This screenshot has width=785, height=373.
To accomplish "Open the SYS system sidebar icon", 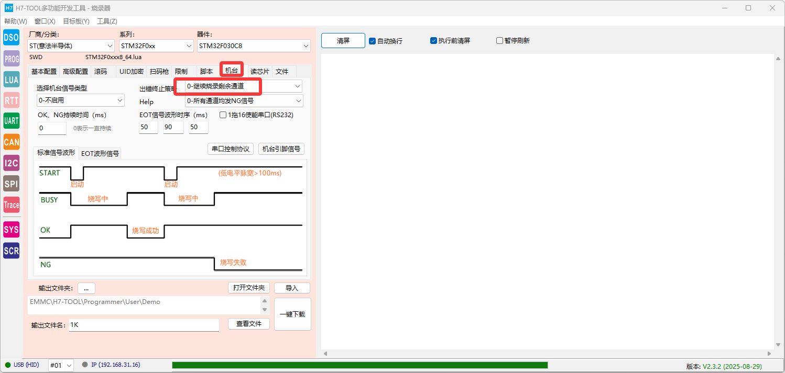I will pos(12,230).
